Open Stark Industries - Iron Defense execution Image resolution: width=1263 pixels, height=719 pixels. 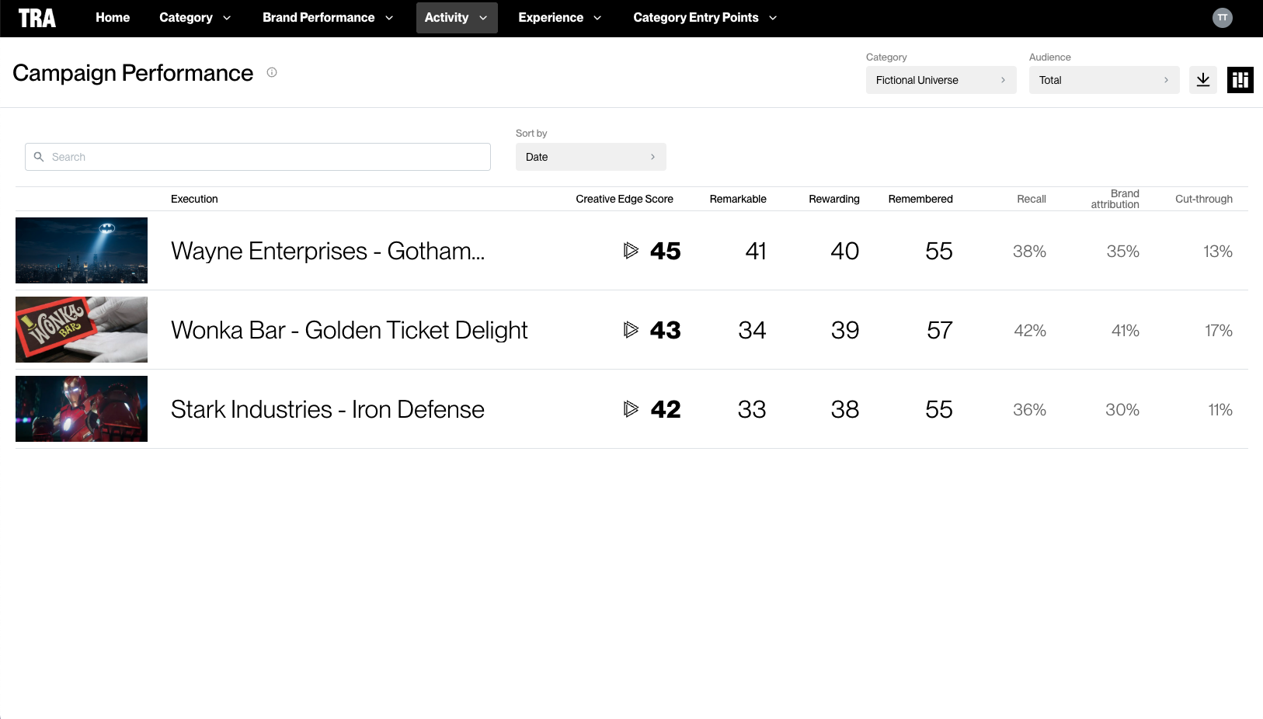(328, 409)
